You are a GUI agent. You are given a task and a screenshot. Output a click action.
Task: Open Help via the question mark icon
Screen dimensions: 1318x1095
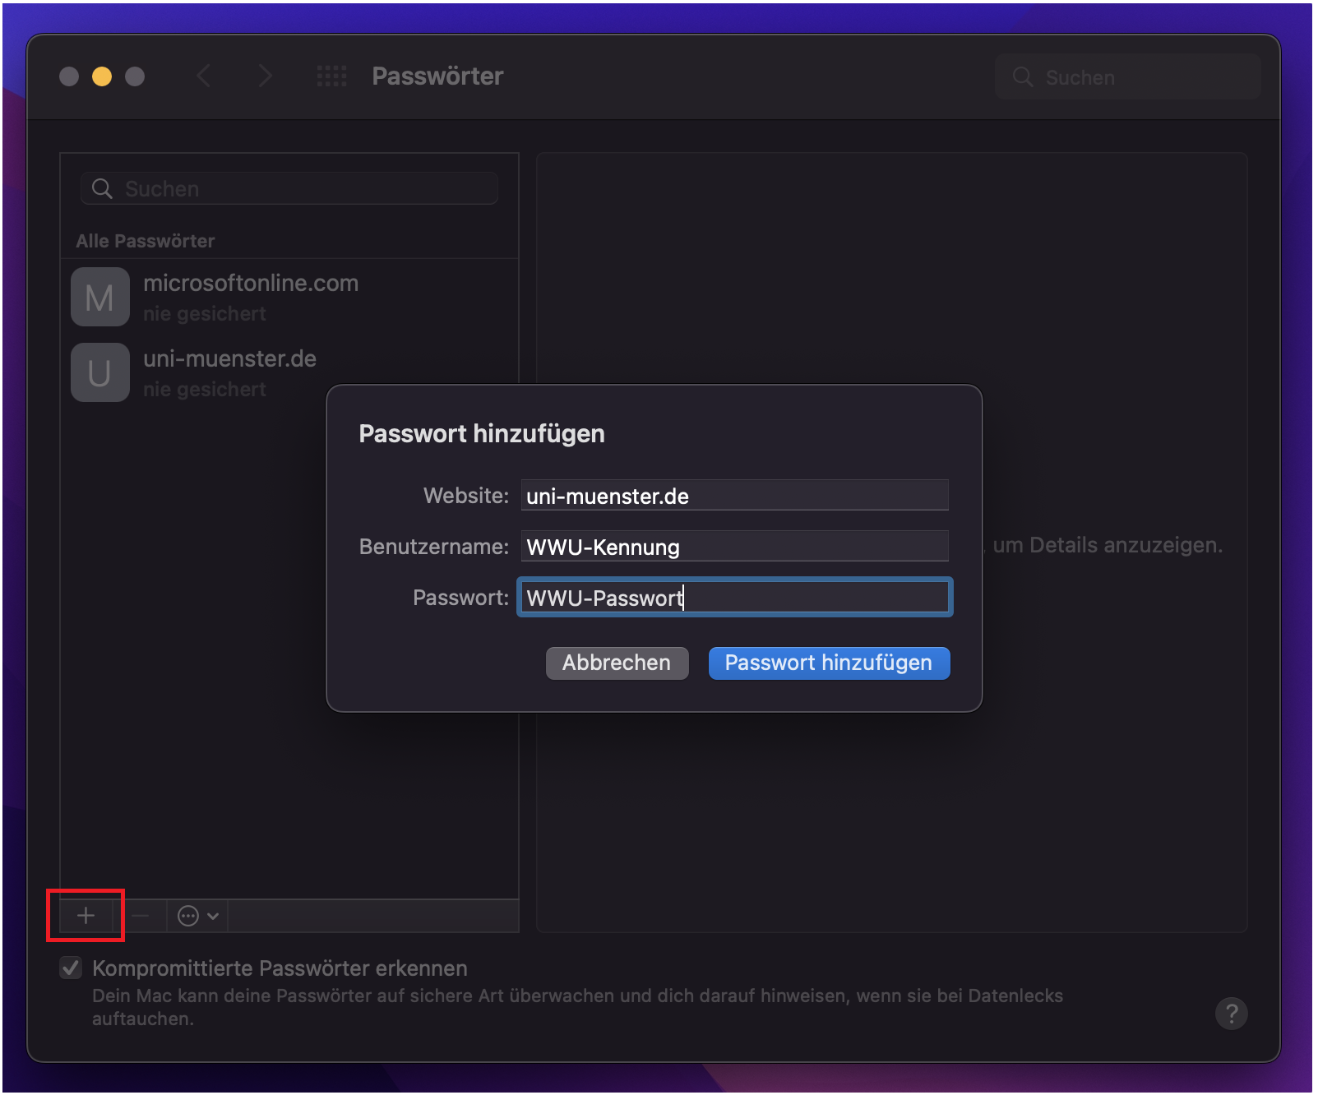(1231, 1013)
